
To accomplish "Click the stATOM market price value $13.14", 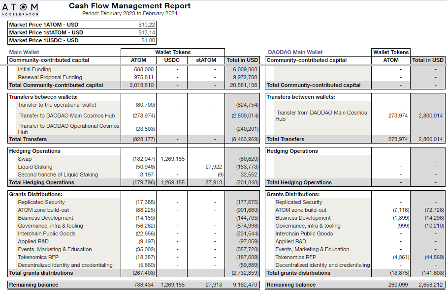I will point(147,32).
